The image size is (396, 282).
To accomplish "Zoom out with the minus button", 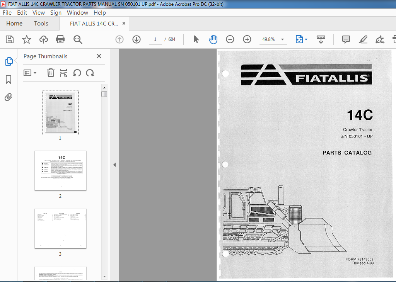I will pos(230,39).
